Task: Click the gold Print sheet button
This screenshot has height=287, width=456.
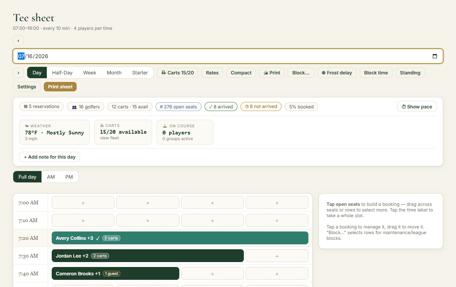Action: pyautogui.click(x=60, y=86)
